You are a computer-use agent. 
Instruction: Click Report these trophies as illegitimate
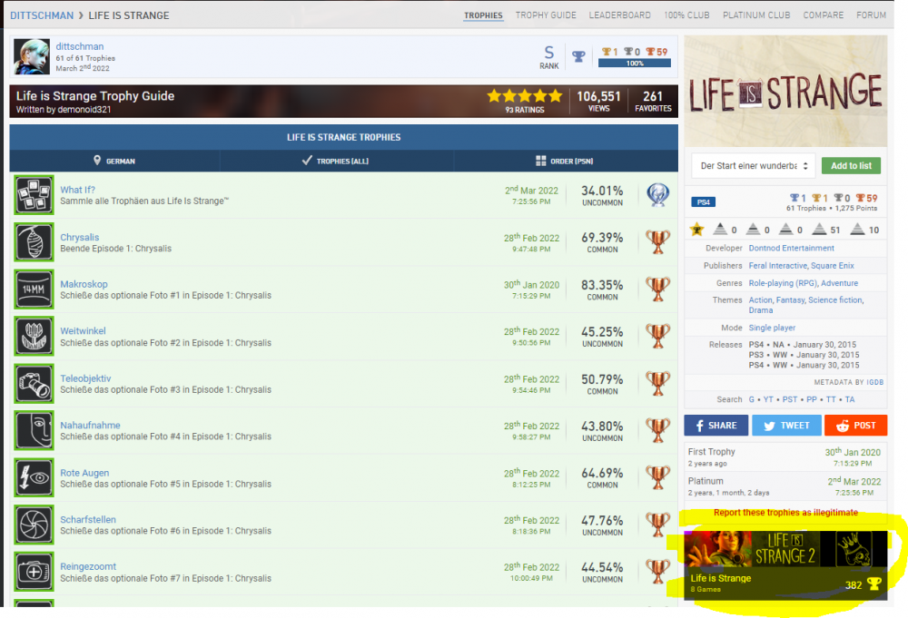[785, 513]
